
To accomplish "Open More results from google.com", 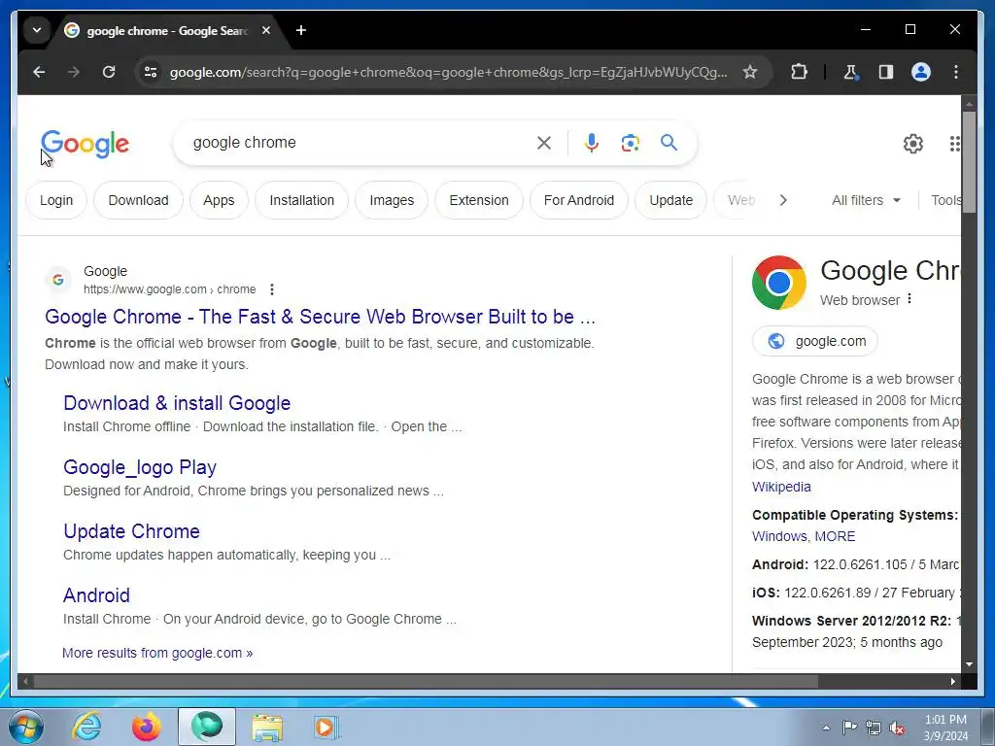I will pyautogui.click(x=157, y=653).
